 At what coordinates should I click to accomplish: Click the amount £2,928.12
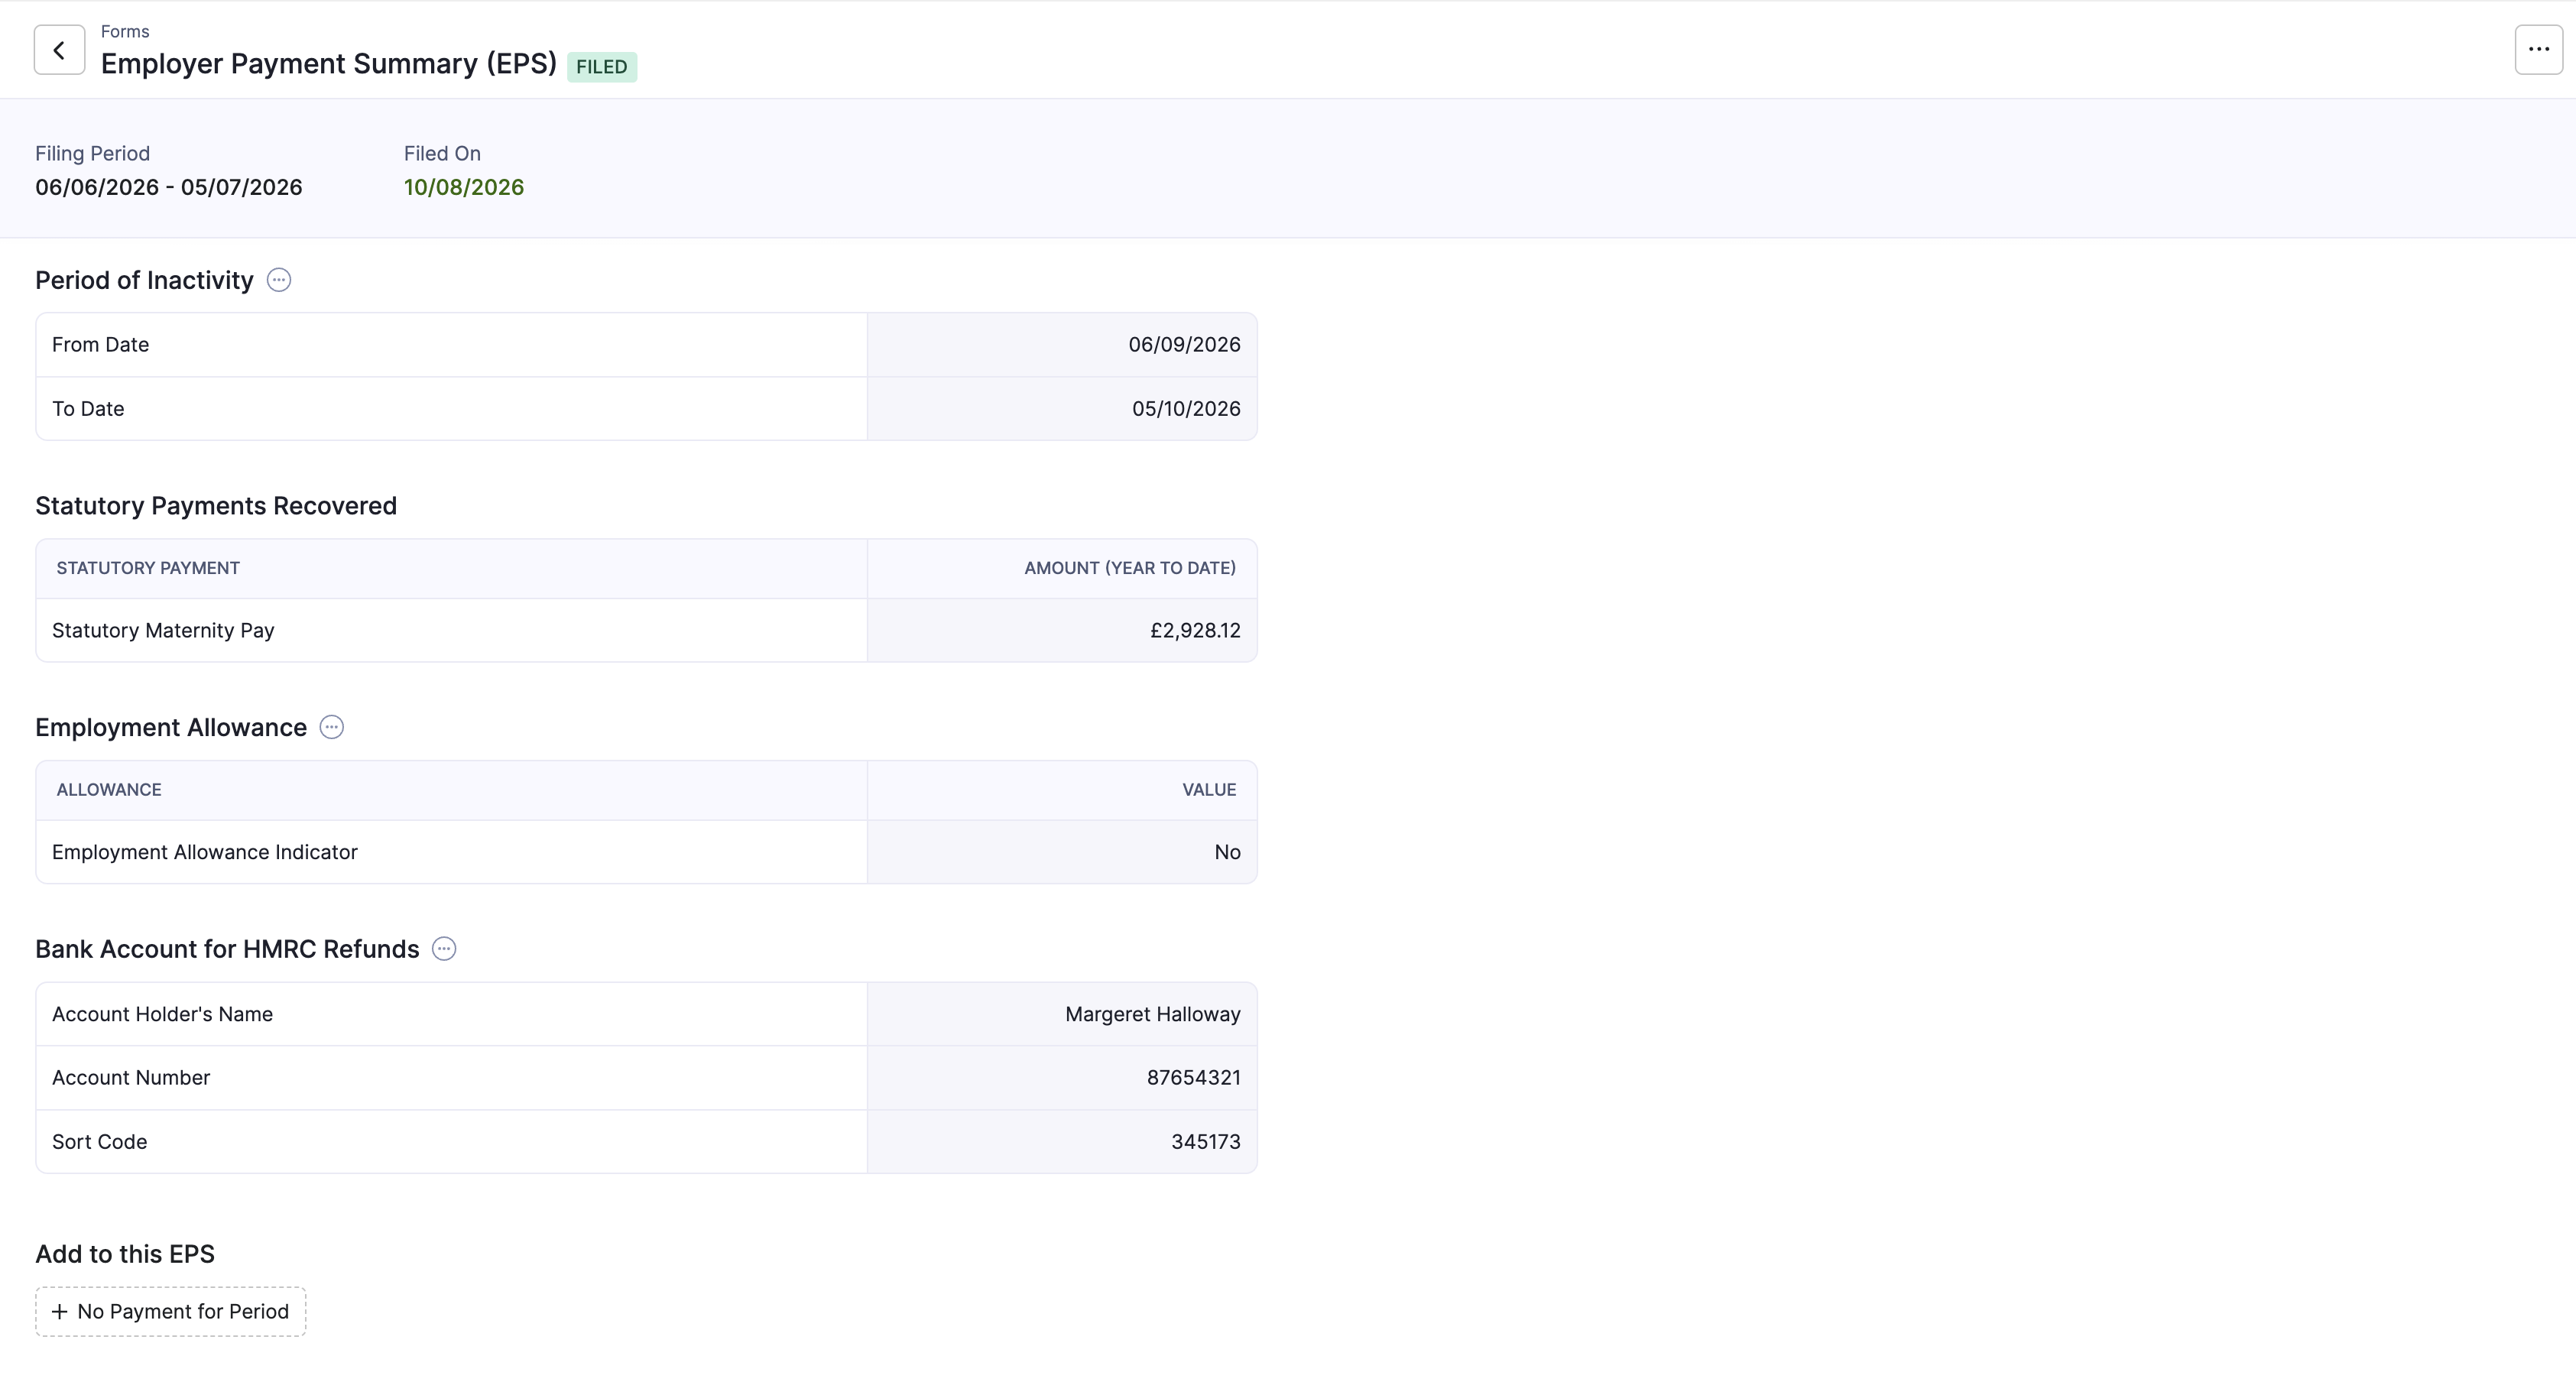click(x=1195, y=630)
